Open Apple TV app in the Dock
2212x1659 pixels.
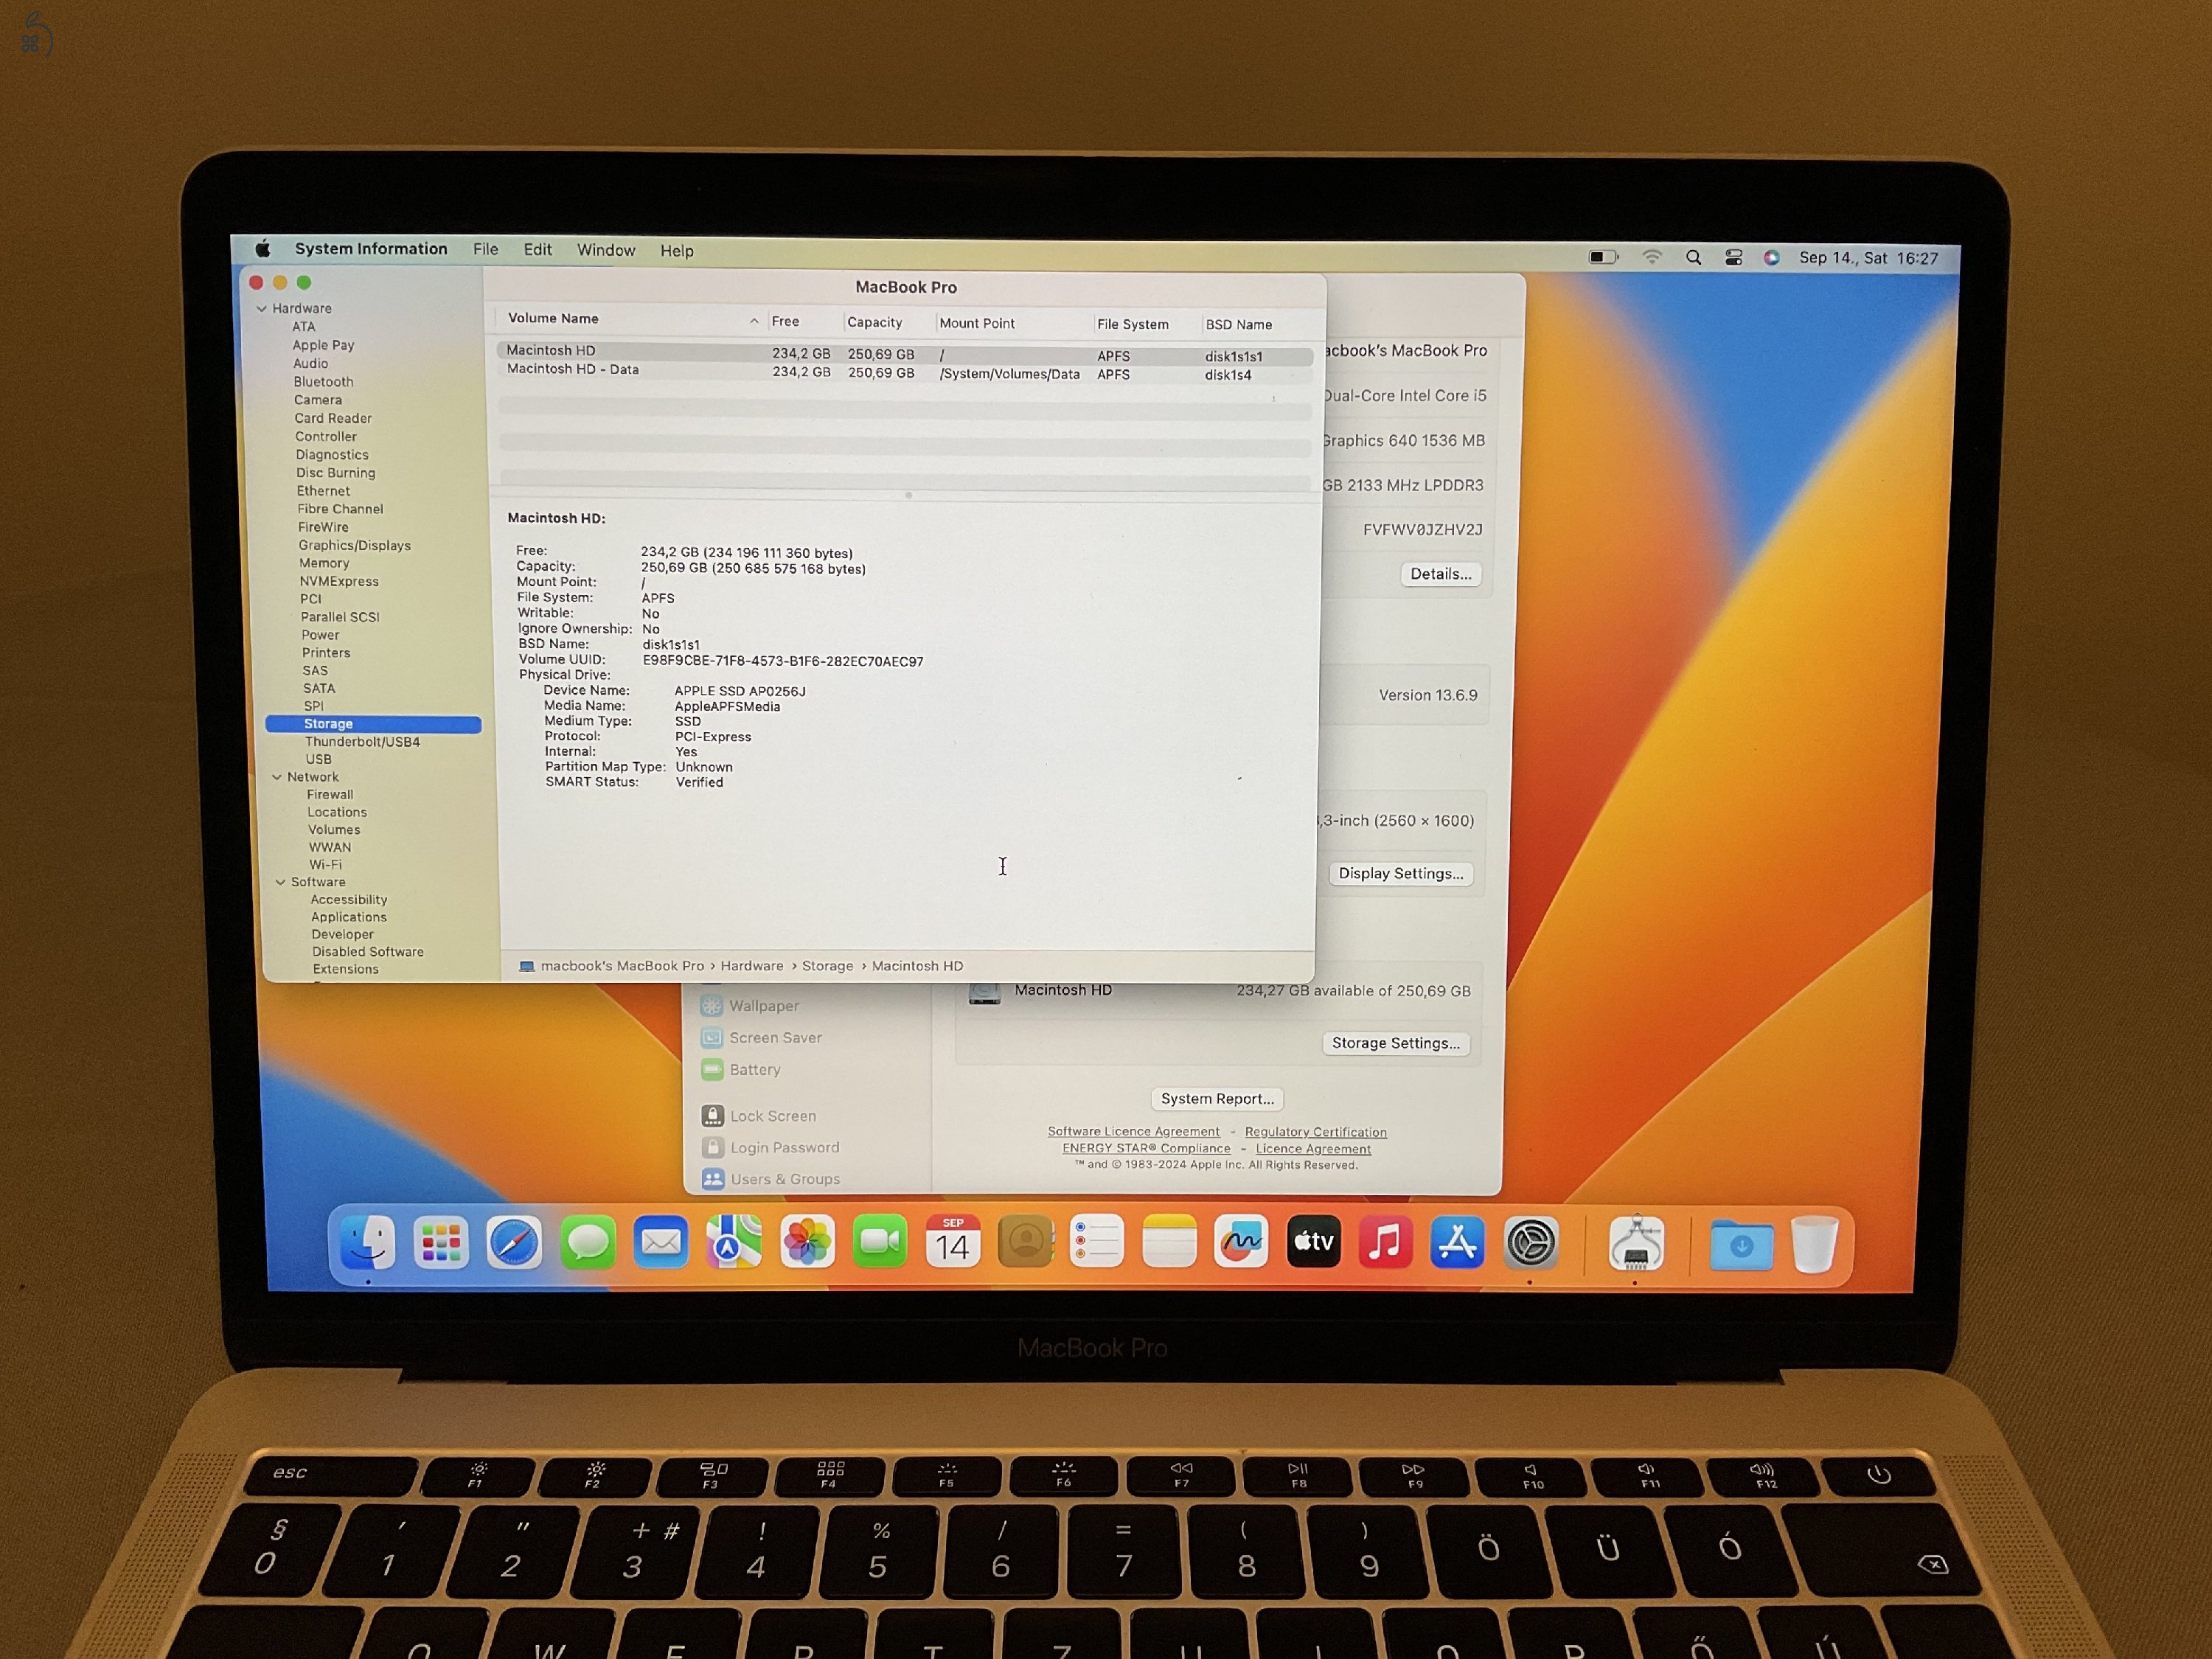(x=1313, y=1242)
